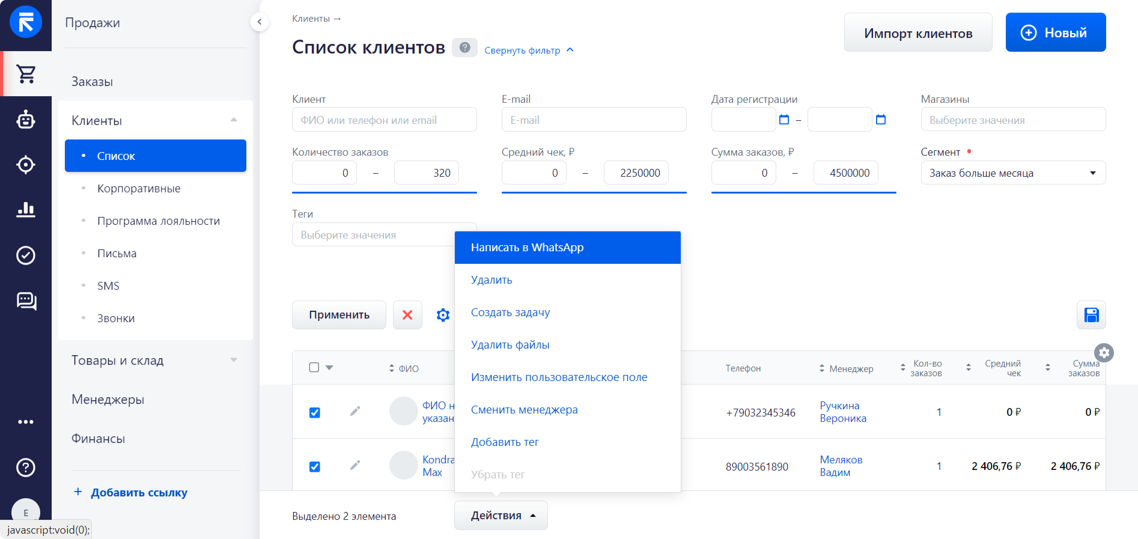Open the Магазины values dropdown
Viewport: 1138px width, 539px height.
pyautogui.click(x=1013, y=120)
